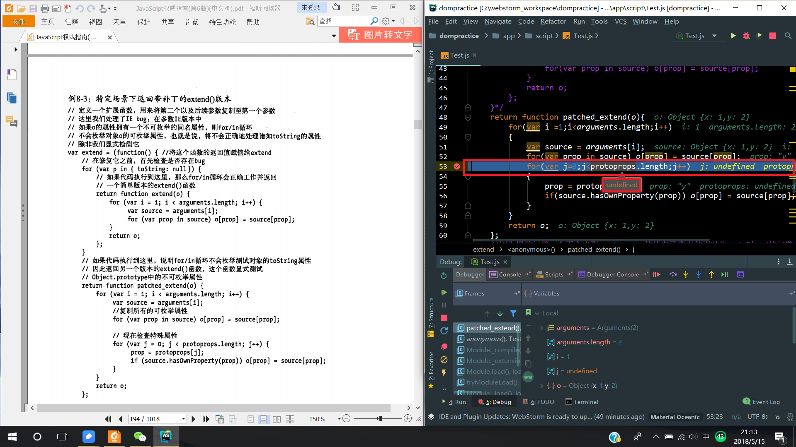Expand the arguments variable node
Image resolution: width=796 pixels, height=447 pixels.
point(541,328)
